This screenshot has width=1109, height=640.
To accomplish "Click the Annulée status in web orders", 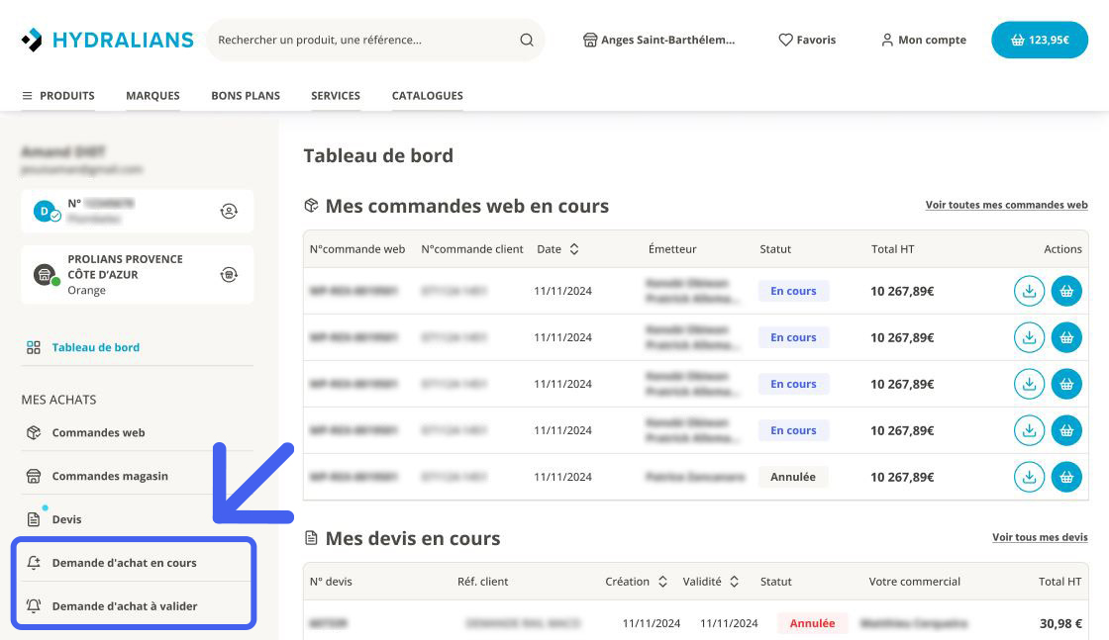I will tap(793, 477).
